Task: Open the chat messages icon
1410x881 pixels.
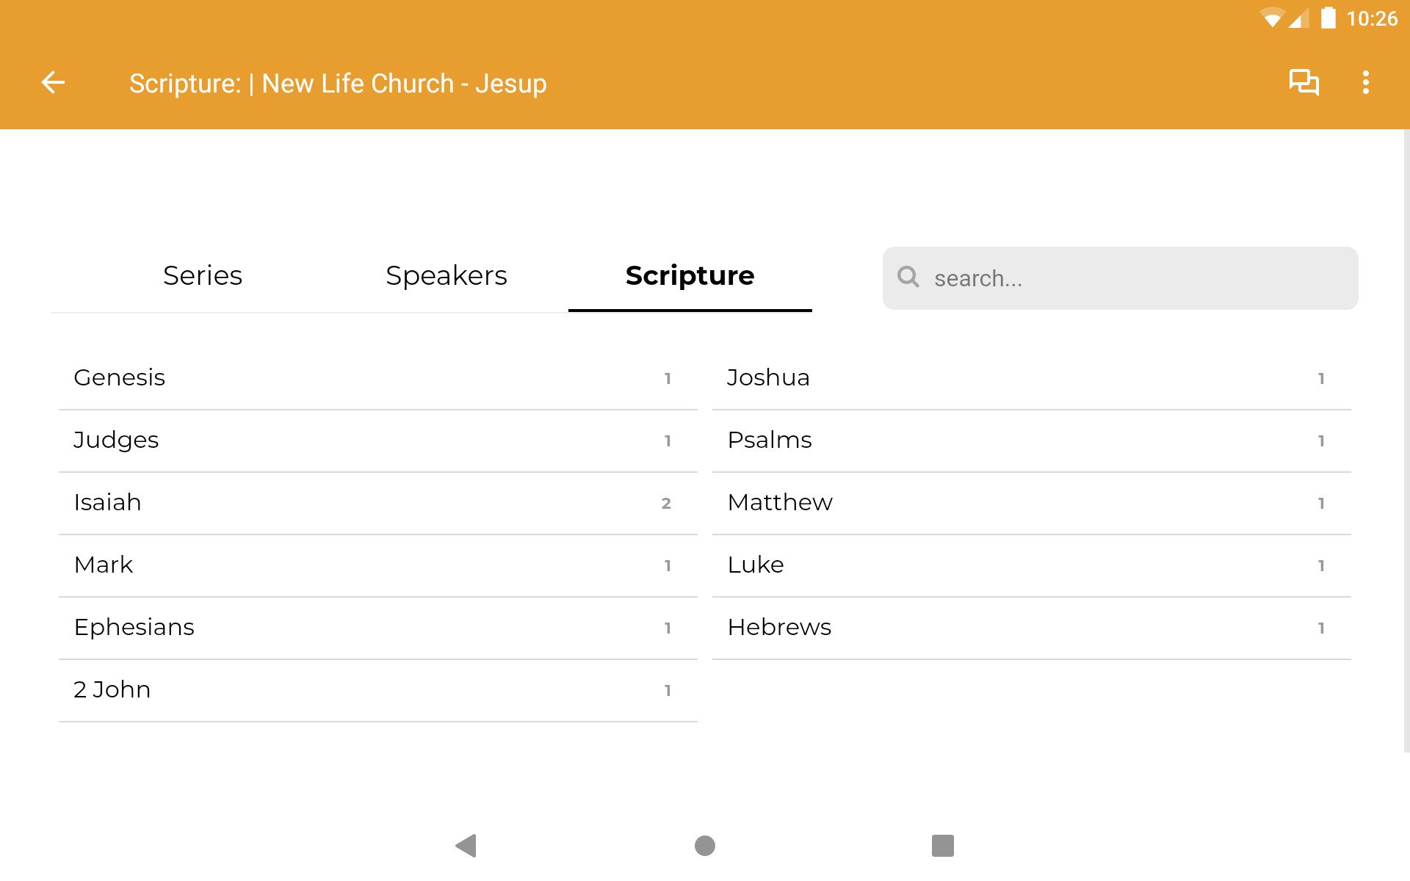Action: point(1304,82)
